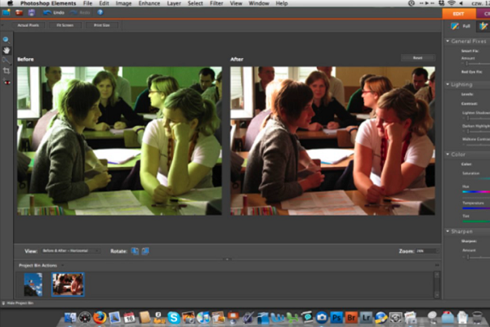490x327 pixels.
Task: Select the Red Eye Removal tool
Action: point(7,82)
